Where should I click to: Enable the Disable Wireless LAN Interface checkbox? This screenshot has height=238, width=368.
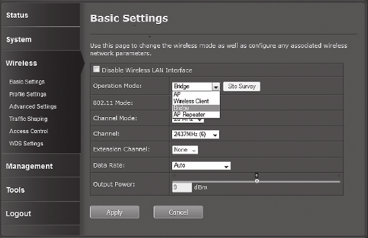point(96,69)
